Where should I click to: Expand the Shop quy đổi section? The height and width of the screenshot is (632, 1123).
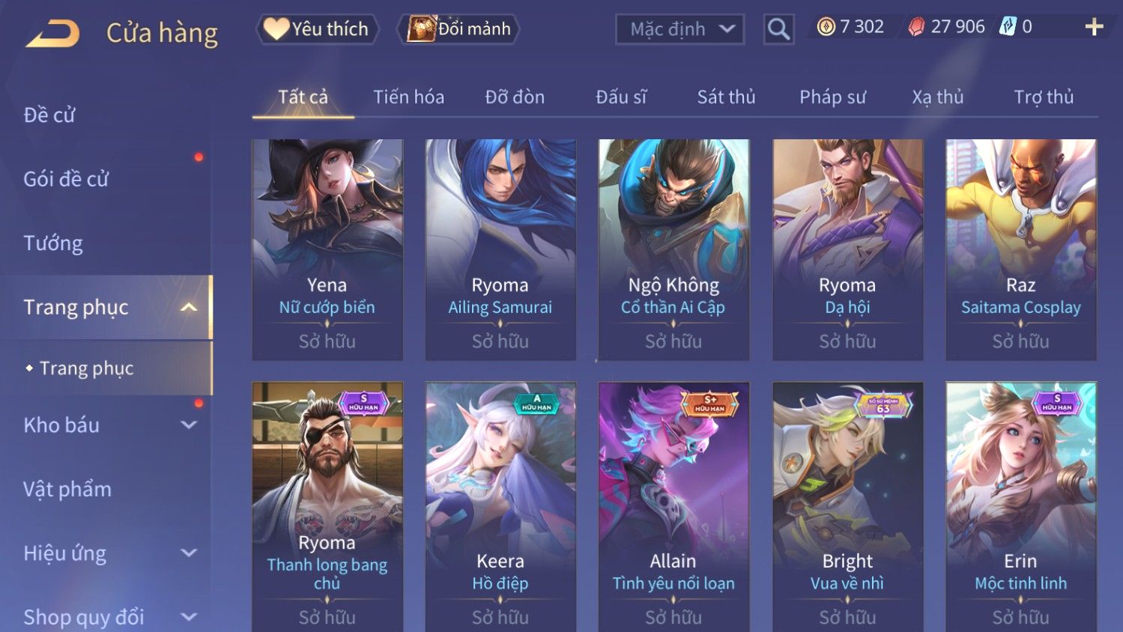(189, 617)
